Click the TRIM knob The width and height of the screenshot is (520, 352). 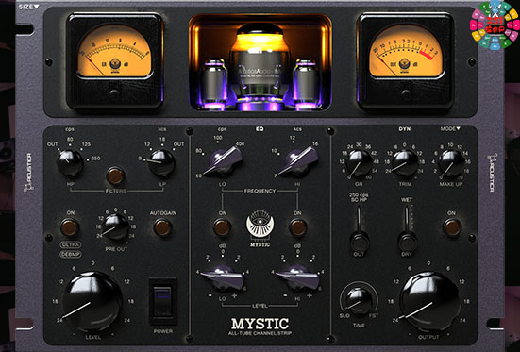(405, 162)
